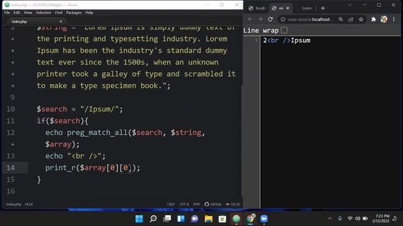Click the share page icon in address bar
403x226 pixels.
pos(351,19)
